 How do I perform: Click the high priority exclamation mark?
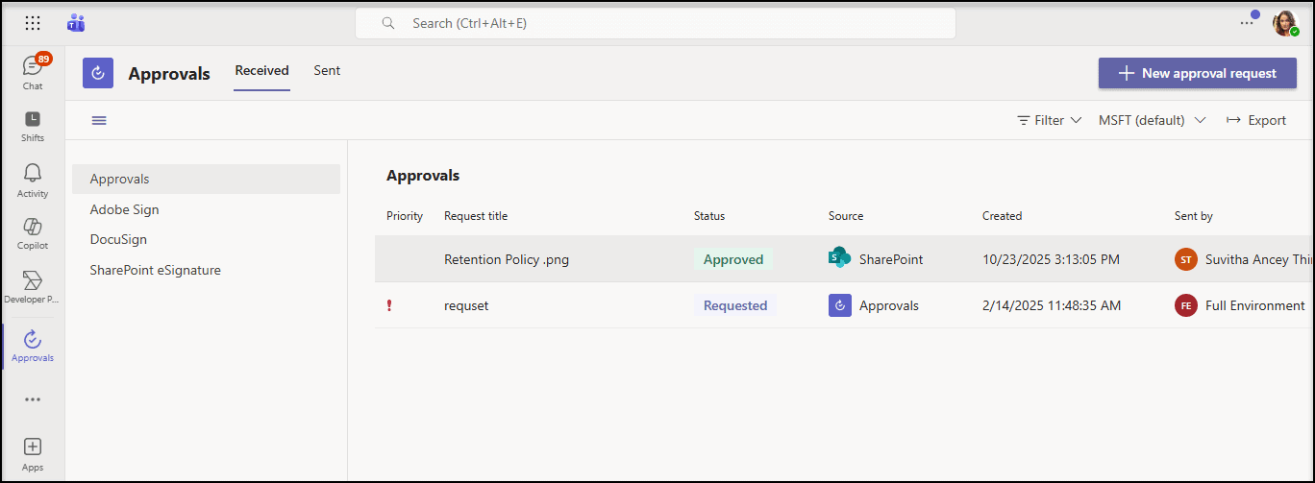tap(389, 305)
